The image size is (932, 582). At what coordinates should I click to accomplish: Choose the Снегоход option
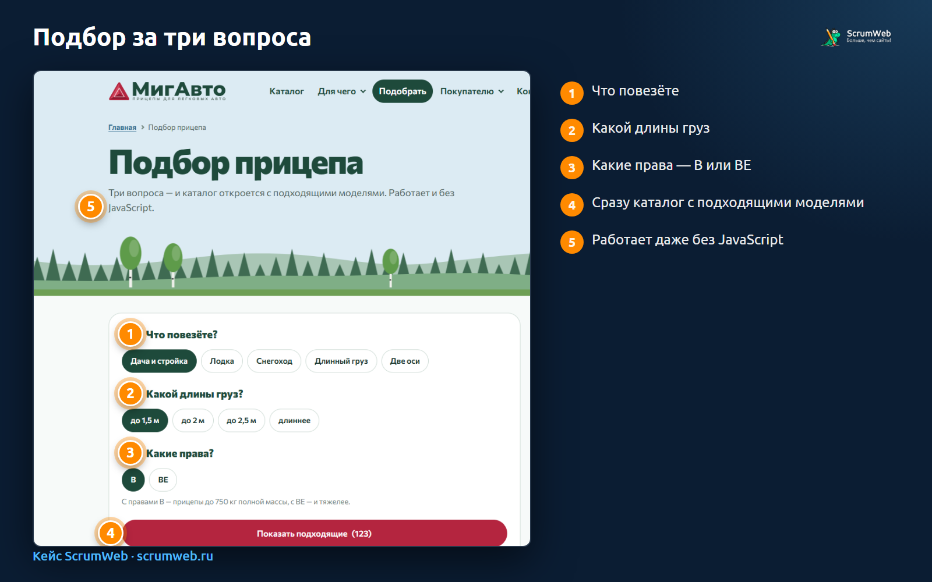click(x=274, y=361)
